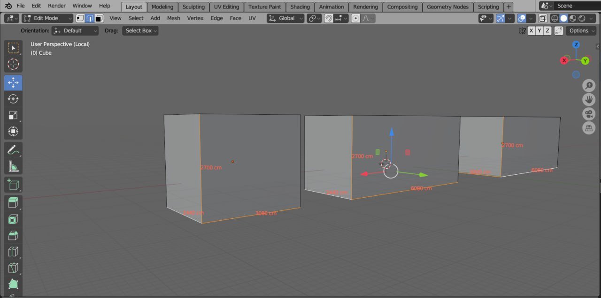Toggle X axis mirror
This screenshot has height=298, width=601.
532,30
